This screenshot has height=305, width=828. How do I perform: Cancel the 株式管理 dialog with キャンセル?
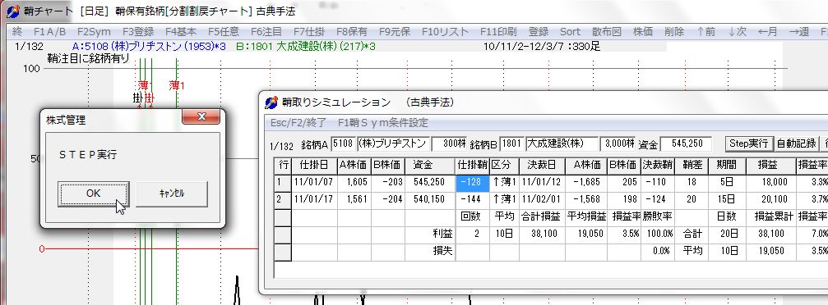coord(172,193)
